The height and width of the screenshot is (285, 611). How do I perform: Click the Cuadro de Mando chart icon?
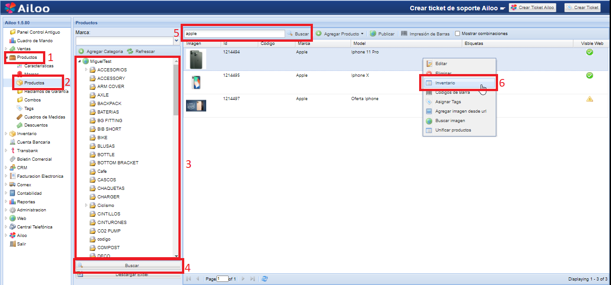13,41
